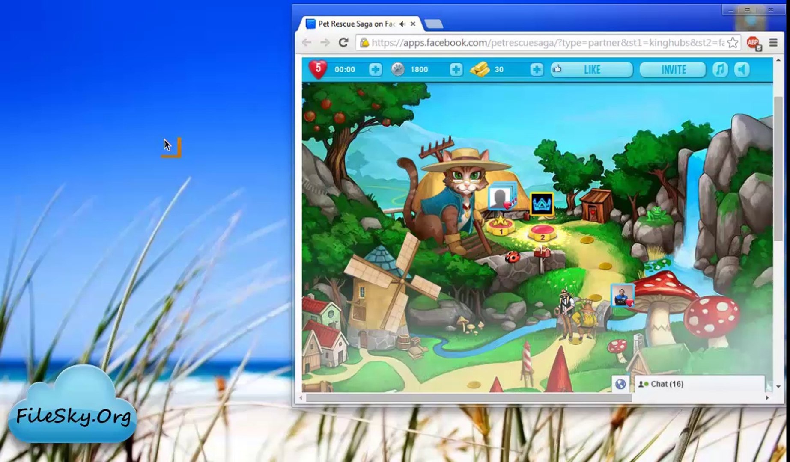790x462 pixels.
Task: Click the scroll down arrow
Action: [x=778, y=386]
